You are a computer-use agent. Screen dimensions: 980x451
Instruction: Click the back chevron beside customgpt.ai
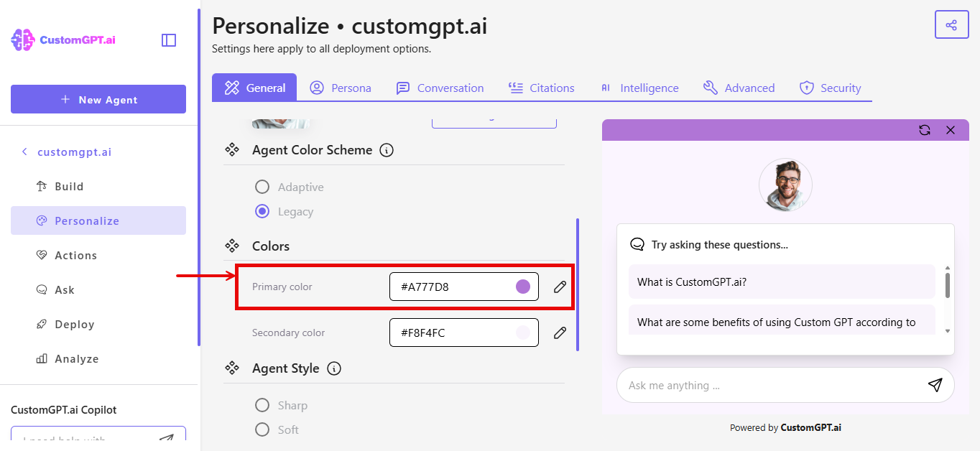(24, 152)
